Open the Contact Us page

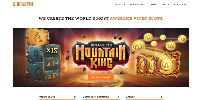pos(180,4)
